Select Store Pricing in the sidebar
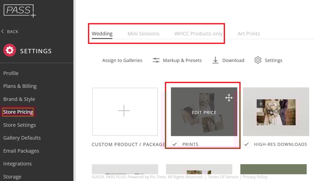 click(x=18, y=112)
